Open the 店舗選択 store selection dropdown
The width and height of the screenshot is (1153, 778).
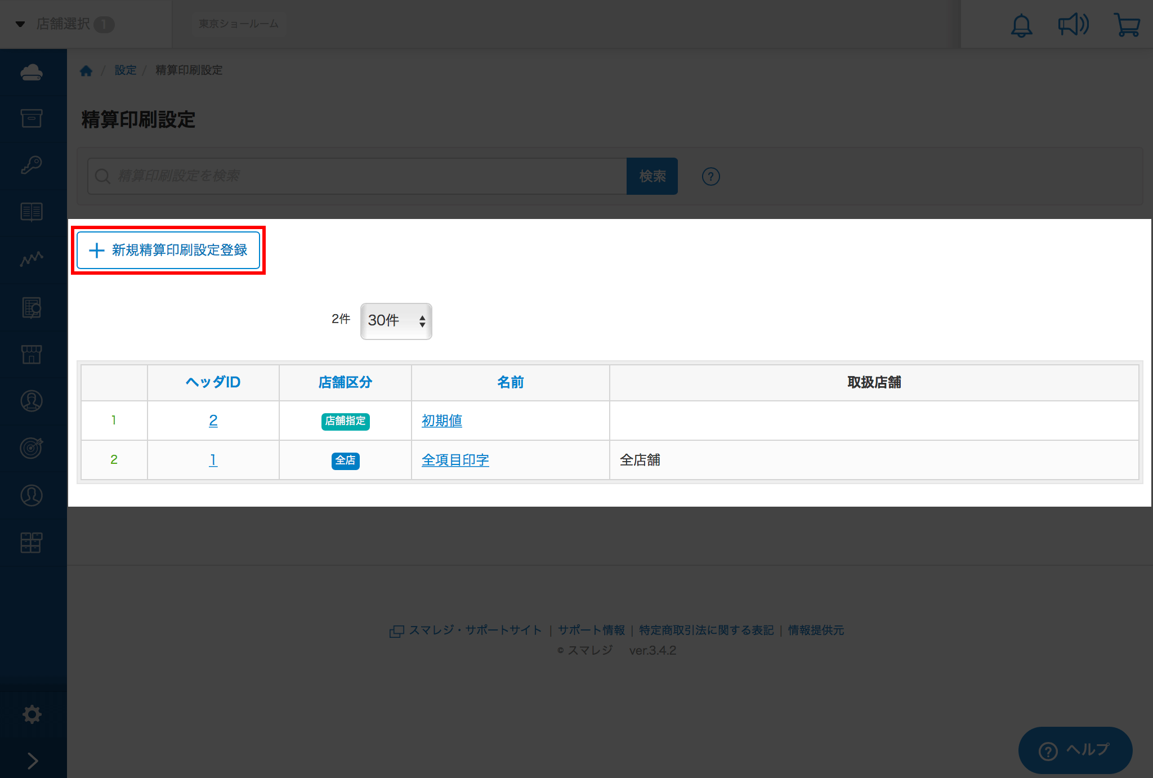(x=65, y=24)
